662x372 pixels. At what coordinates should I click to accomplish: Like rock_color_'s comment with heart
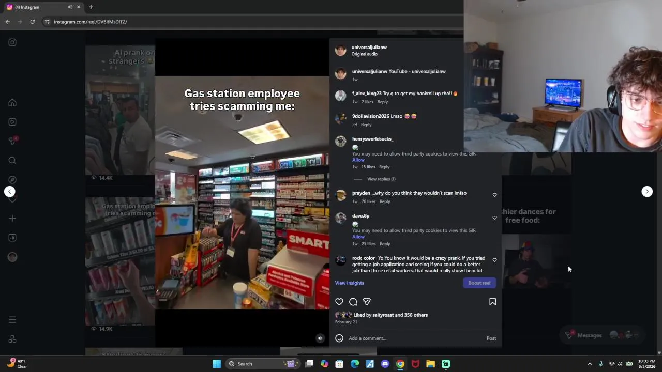point(494,260)
